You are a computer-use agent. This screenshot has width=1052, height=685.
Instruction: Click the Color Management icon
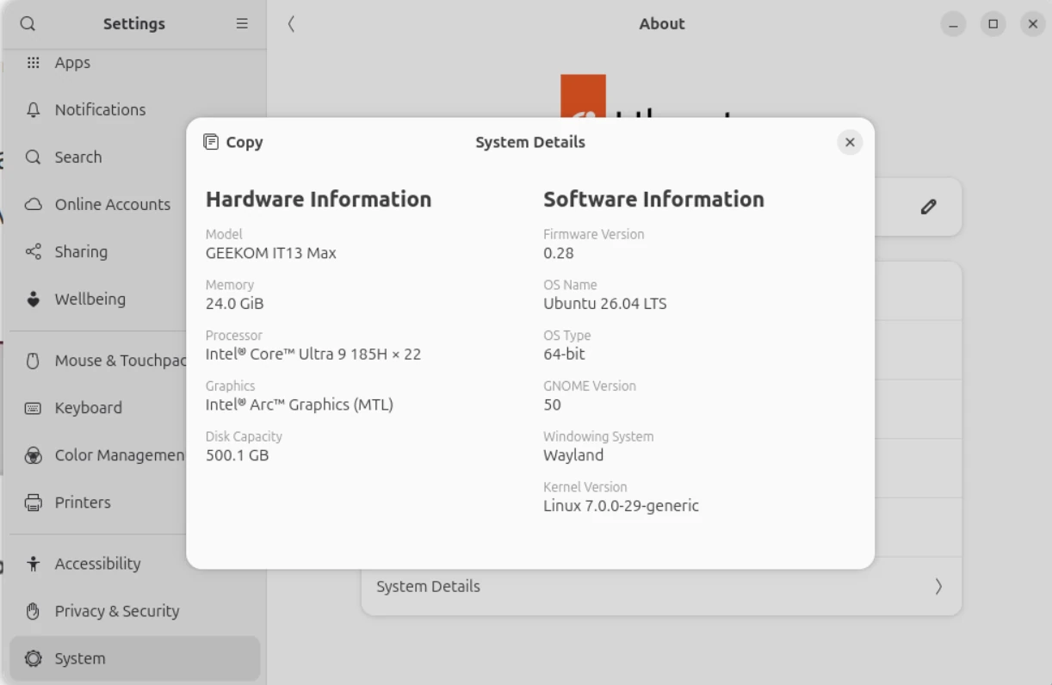pyautogui.click(x=33, y=455)
